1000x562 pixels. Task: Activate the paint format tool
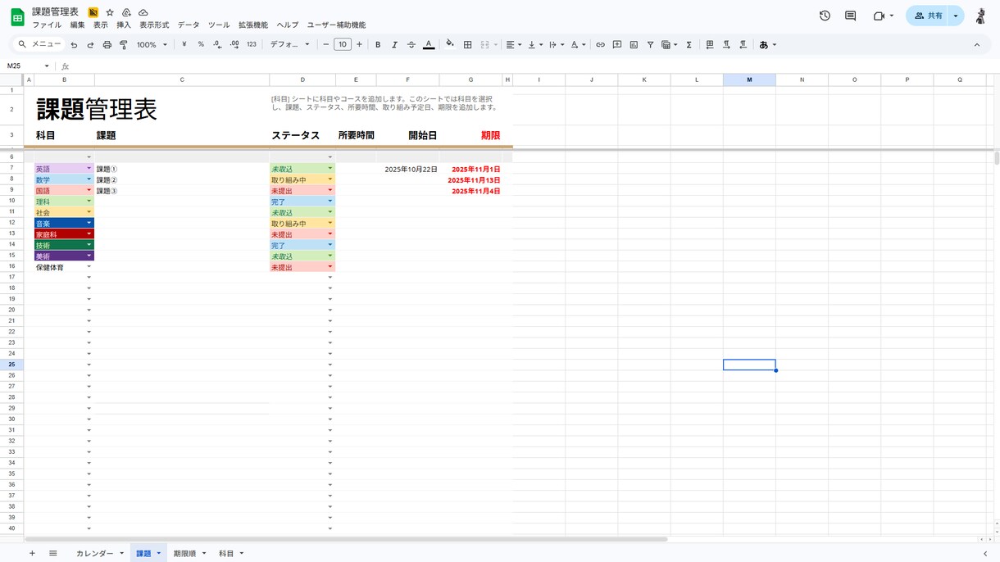point(124,45)
